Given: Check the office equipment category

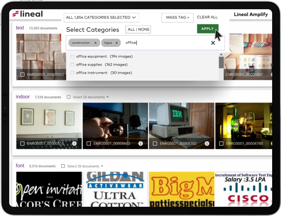Looking at the screenshot, I should coord(73,56).
